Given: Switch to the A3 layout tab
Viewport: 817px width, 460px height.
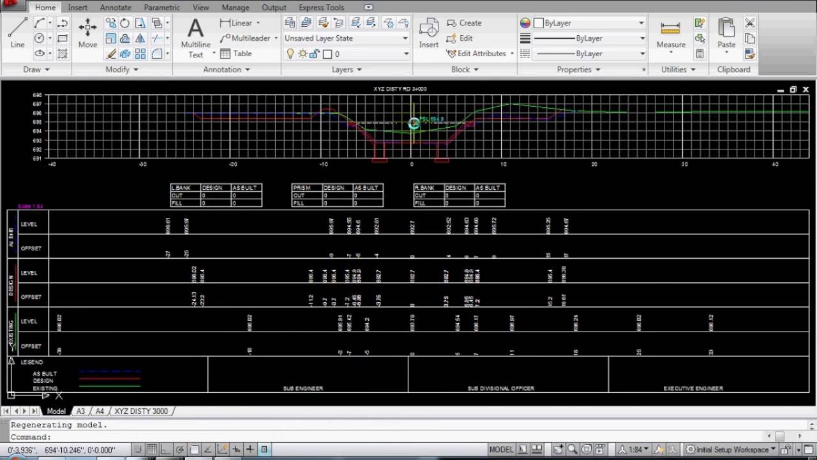Looking at the screenshot, I should [x=80, y=411].
